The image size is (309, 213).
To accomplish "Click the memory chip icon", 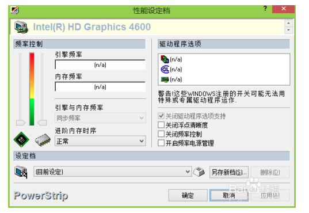I will coord(43,140).
